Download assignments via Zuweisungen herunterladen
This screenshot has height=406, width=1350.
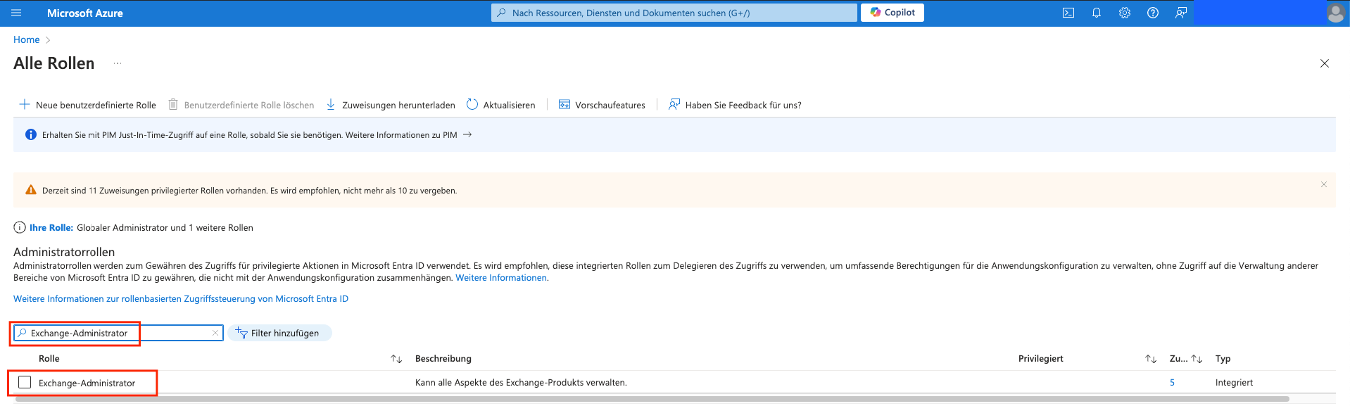tap(391, 105)
